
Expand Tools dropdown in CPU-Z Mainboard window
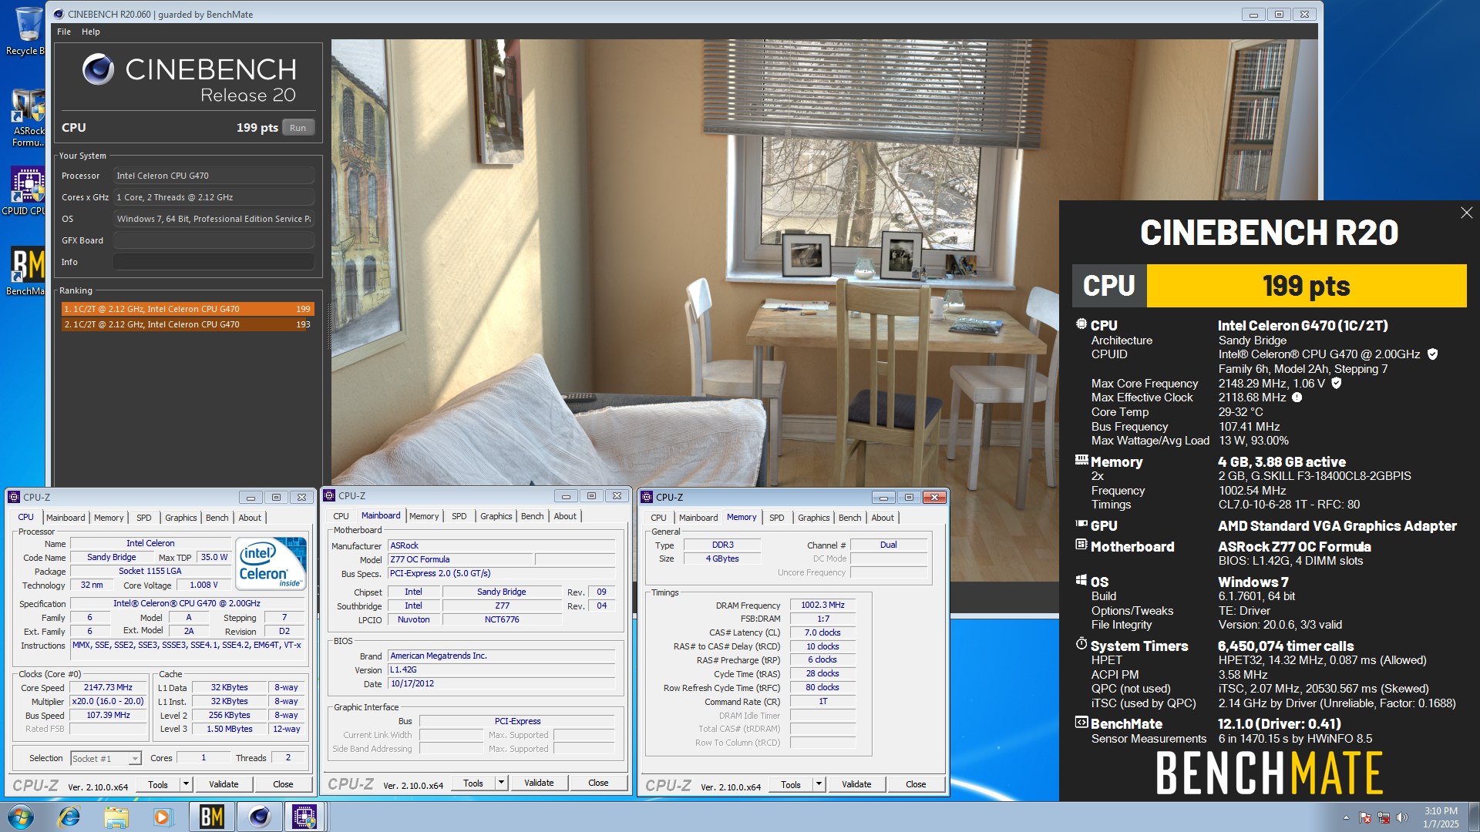click(501, 783)
